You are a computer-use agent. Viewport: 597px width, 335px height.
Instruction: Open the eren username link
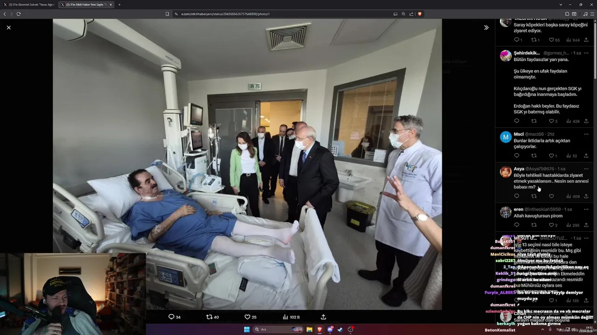click(x=518, y=209)
